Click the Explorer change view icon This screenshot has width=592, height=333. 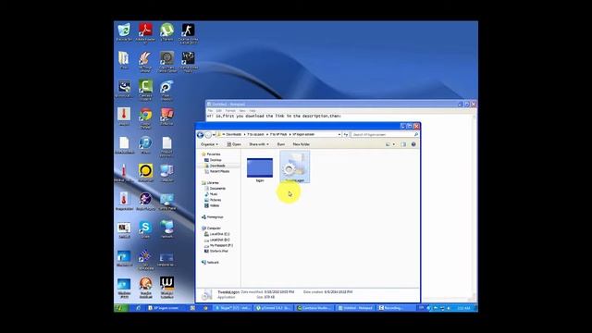388,144
